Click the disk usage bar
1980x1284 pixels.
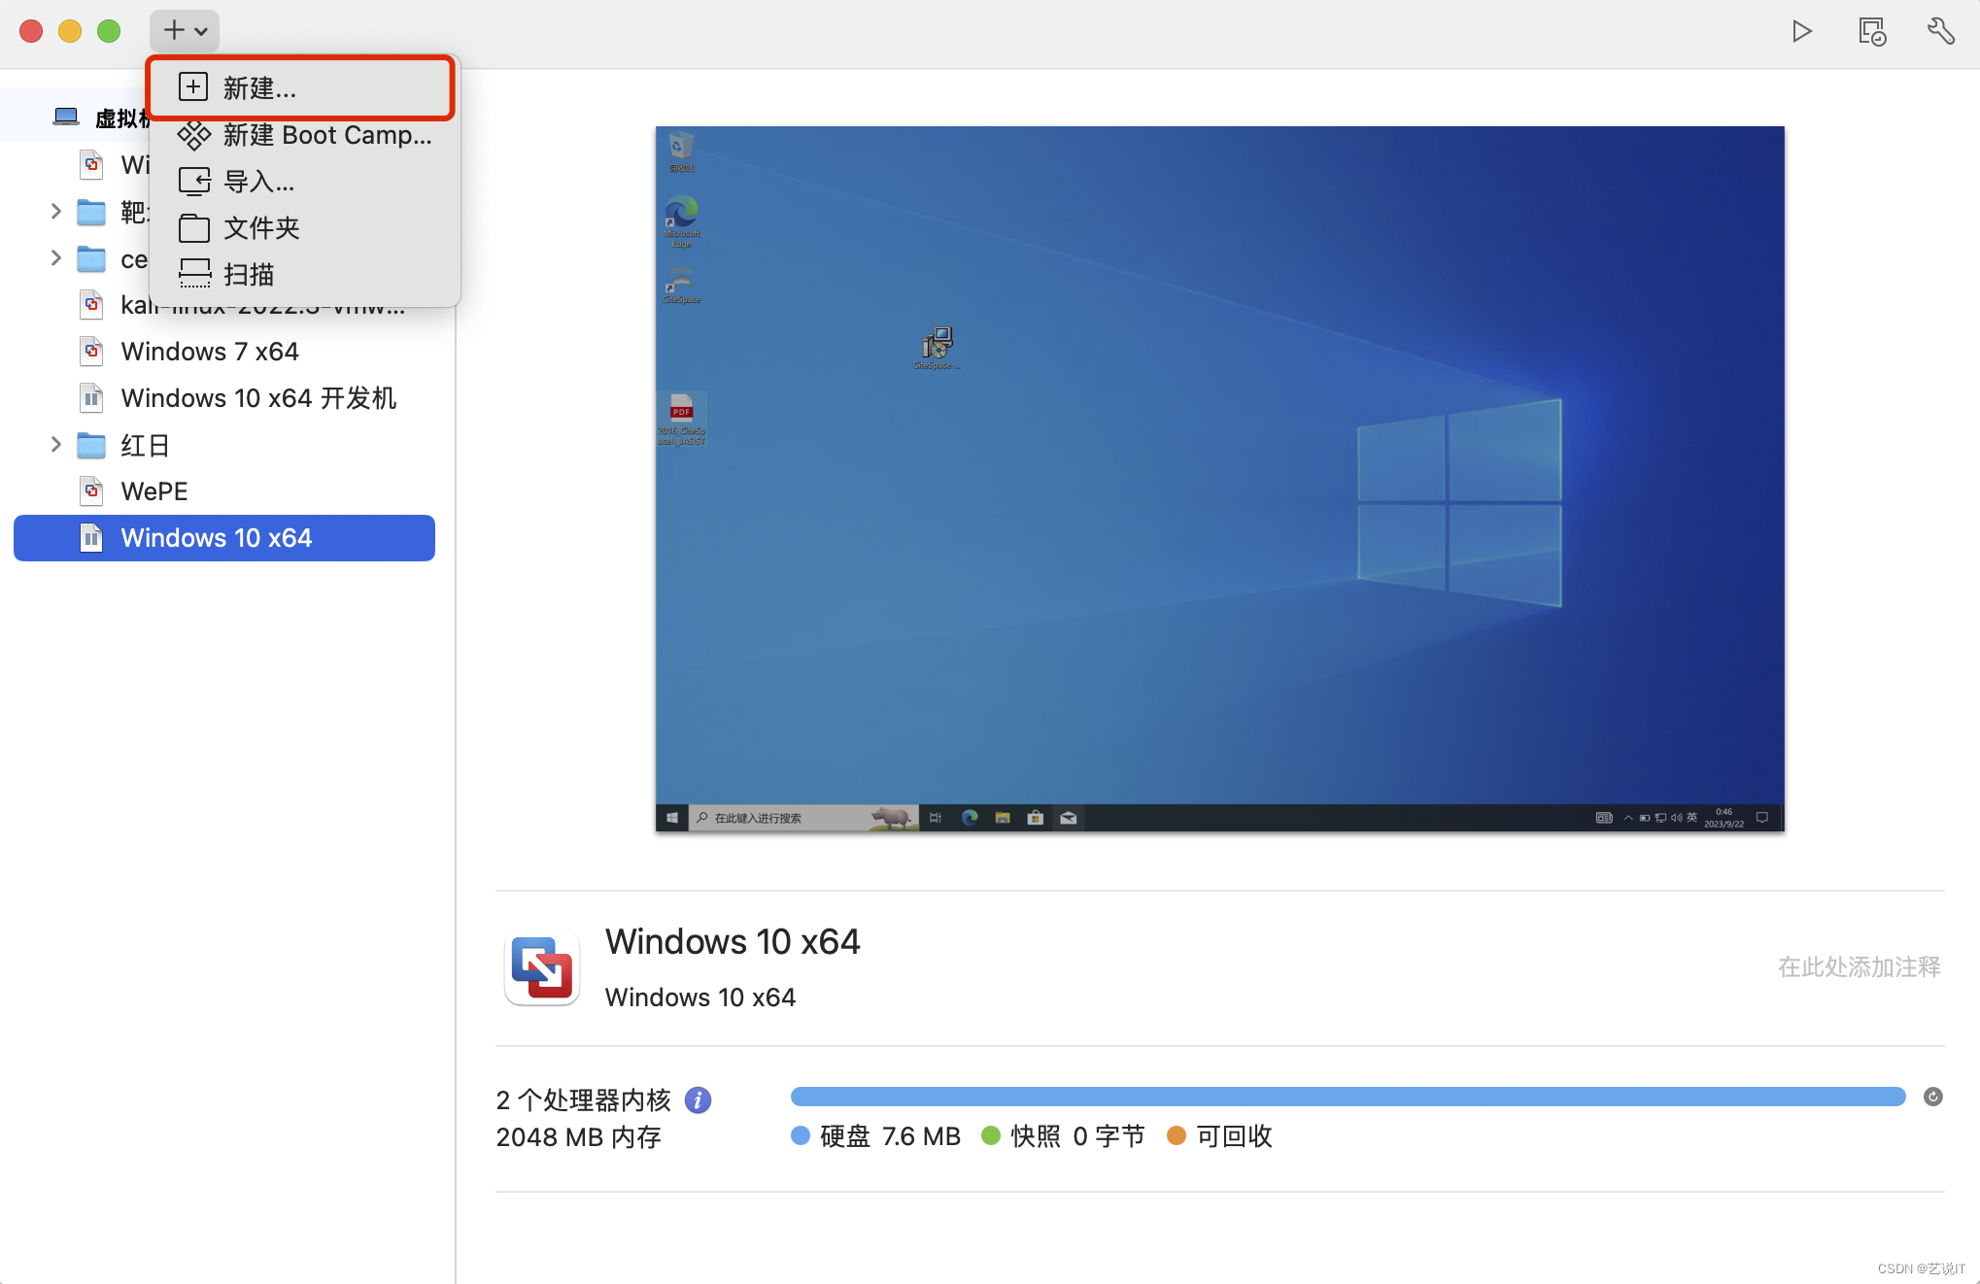(x=1348, y=1097)
